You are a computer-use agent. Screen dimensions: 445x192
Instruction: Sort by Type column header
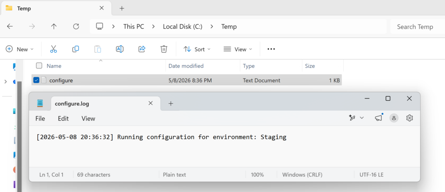[249, 66]
